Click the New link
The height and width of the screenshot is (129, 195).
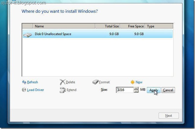tap(139, 82)
